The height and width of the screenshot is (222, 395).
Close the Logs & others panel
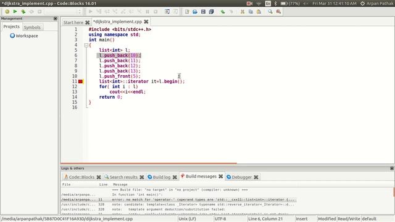click(392, 168)
